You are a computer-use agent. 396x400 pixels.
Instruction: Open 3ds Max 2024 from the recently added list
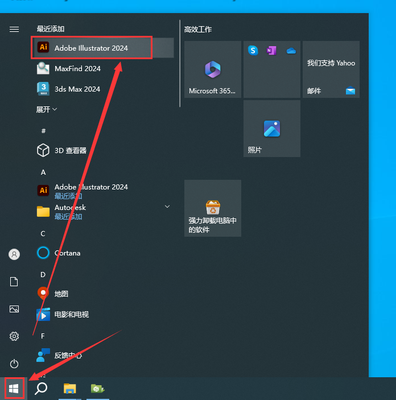coord(77,89)
